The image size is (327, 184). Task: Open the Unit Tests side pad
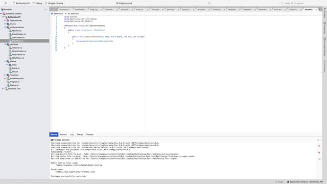click(x=325, y=66)
